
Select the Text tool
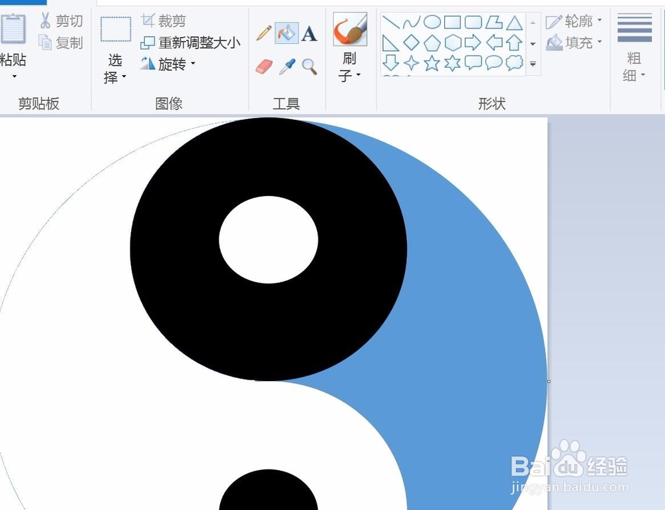coord(309,33)
